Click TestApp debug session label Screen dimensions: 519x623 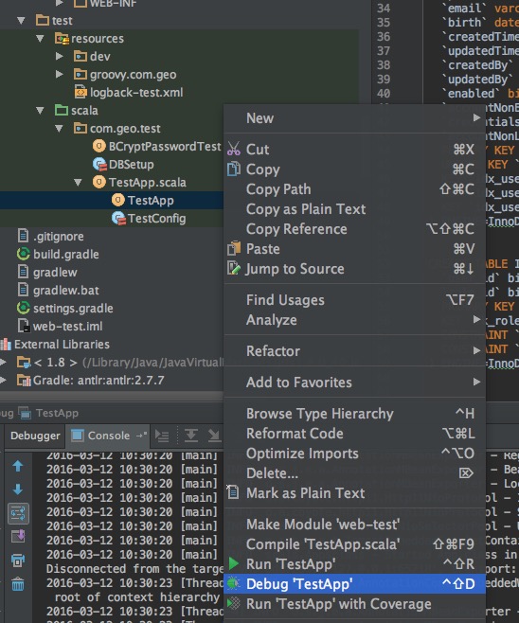click(57, 413)
